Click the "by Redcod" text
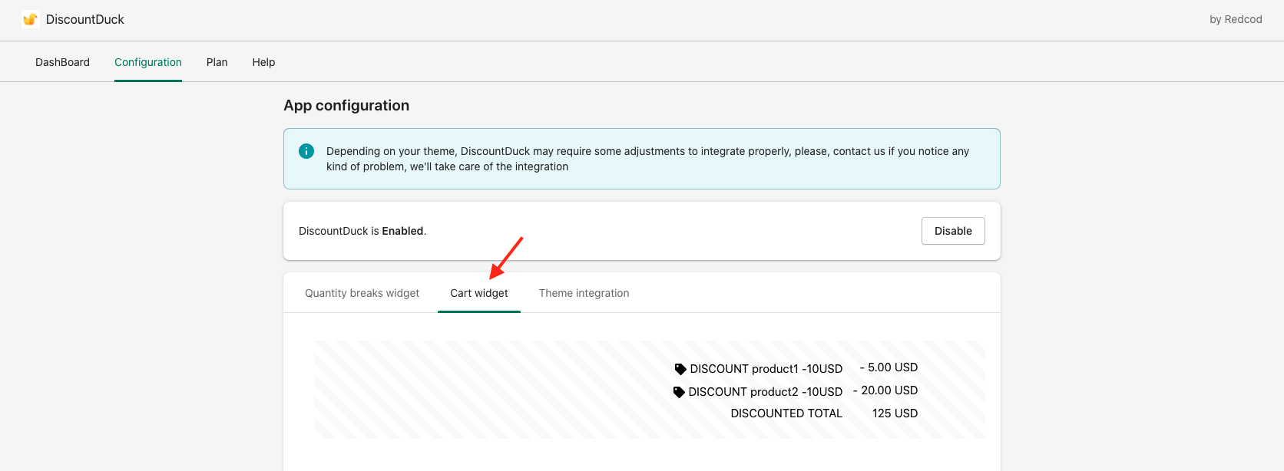1284x471 pixels. (x=1236, y=19)
